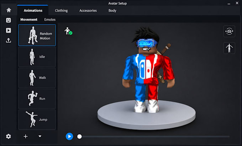Select the Movement sub-tab
The height and width of the screenshot is (146, 242).
pyautogui.click(x=29, y=20)
